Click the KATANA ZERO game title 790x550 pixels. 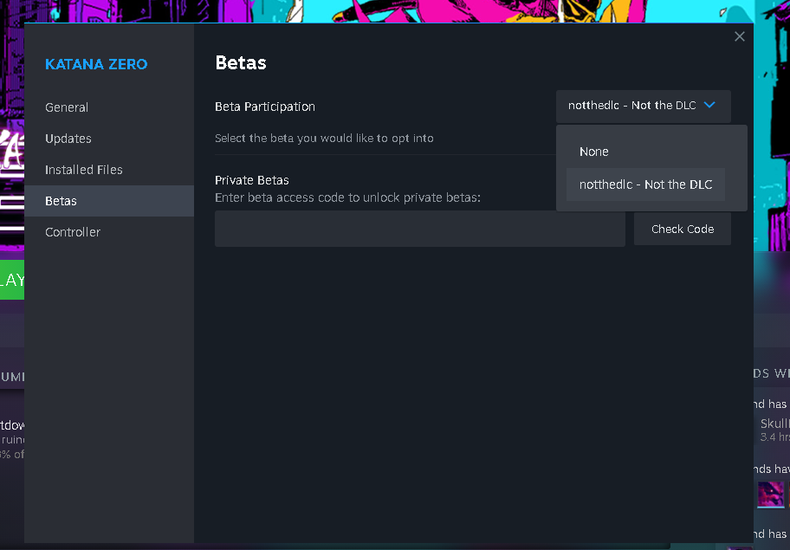(x=96, y=64)
